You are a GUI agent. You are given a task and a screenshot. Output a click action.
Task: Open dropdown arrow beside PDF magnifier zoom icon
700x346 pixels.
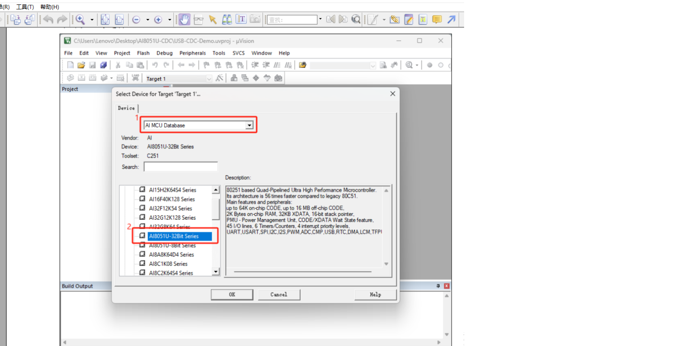[x=92, y=20]
